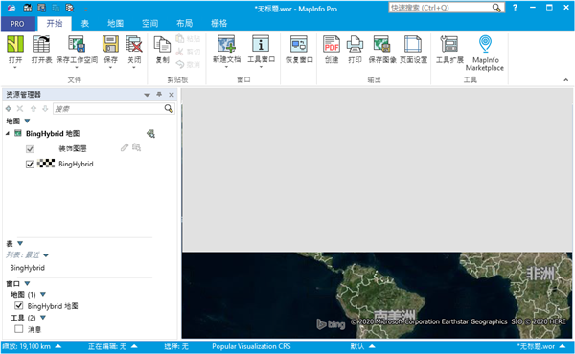Switch to the 空间 ribbon tab
Image resolution: width=575 pixels, height=354 pixels.
tap(150, 23)
